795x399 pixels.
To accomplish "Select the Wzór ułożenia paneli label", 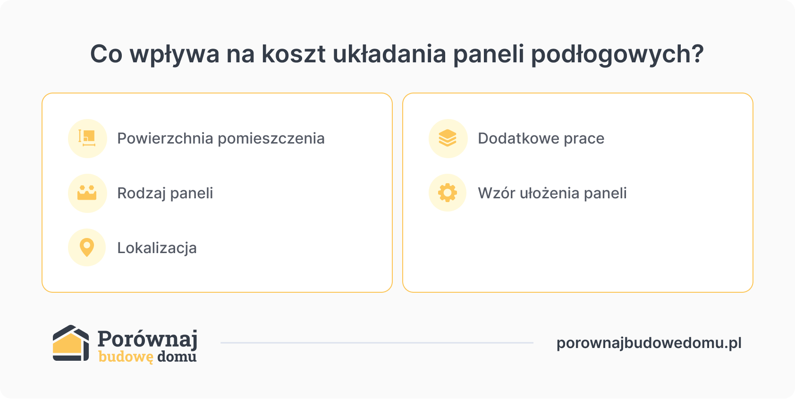I will click(x=552, y=193).
